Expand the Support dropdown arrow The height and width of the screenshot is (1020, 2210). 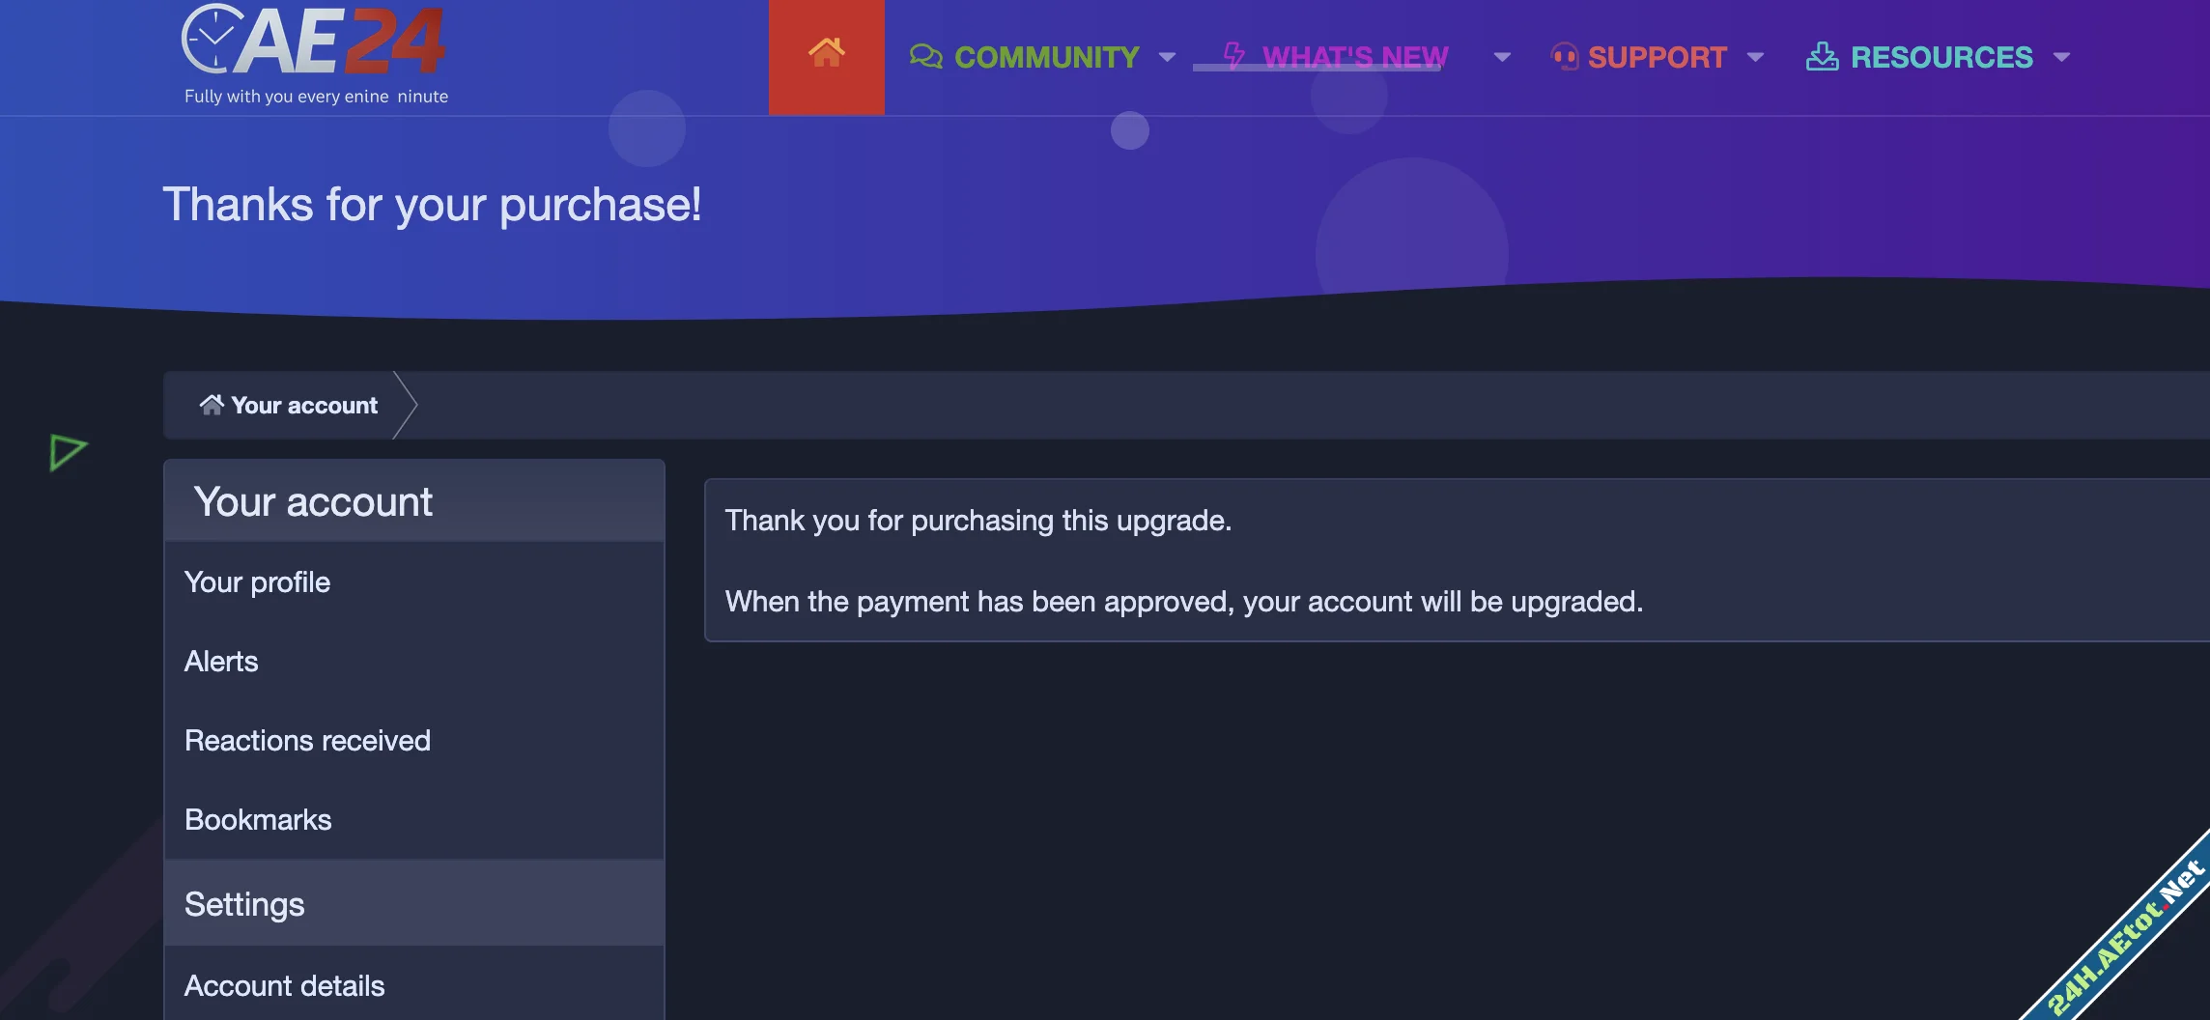1755,58
